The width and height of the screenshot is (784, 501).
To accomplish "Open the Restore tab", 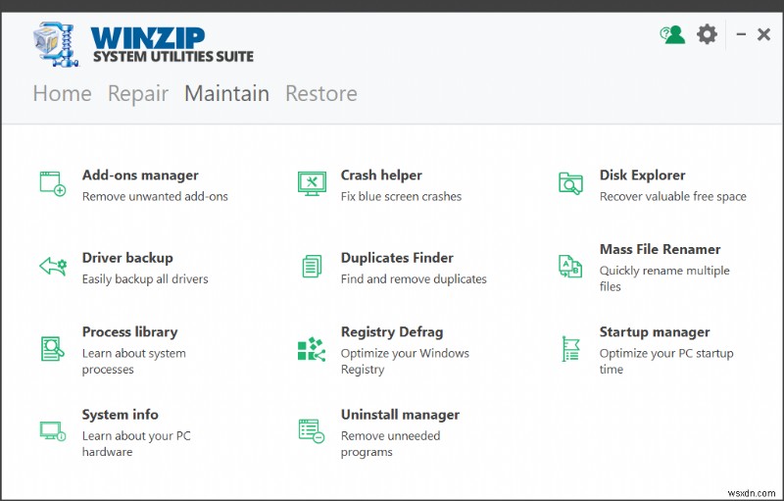I will 320,94.
